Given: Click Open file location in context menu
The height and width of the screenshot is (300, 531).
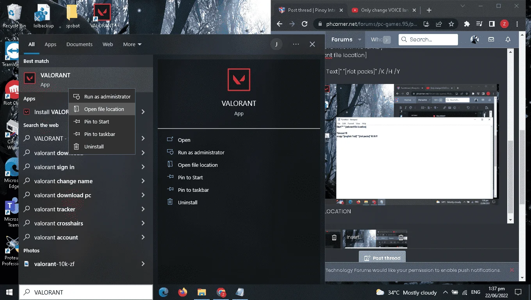Looking at the screenshot, I should pos(102,109).
